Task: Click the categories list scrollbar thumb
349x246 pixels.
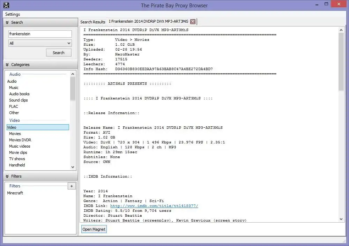Action: pyautogui.click(x=73, y=89)
